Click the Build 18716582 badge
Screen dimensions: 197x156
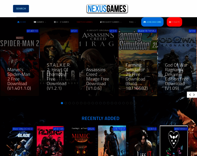pos(147,31)
